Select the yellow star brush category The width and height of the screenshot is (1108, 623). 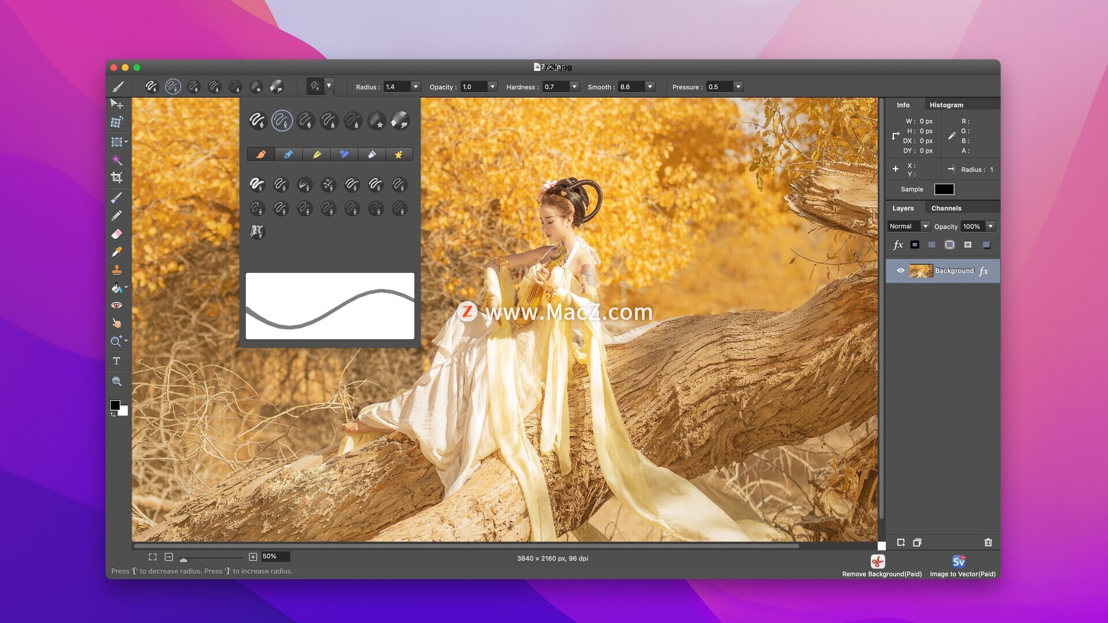tap(399, 155)
